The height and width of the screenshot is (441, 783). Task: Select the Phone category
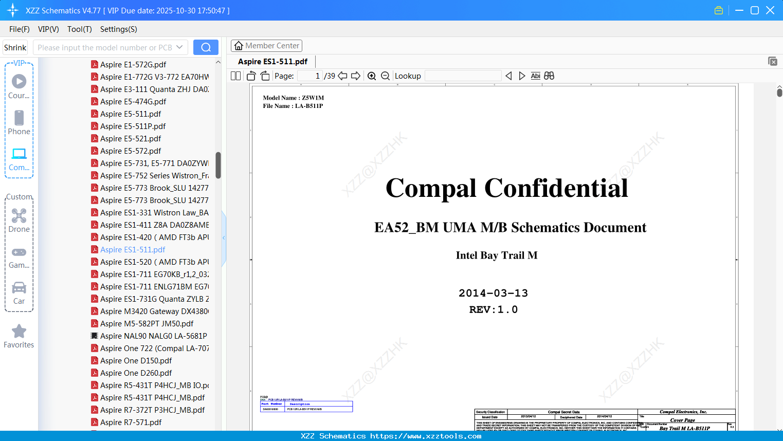(x=19, y=123)
